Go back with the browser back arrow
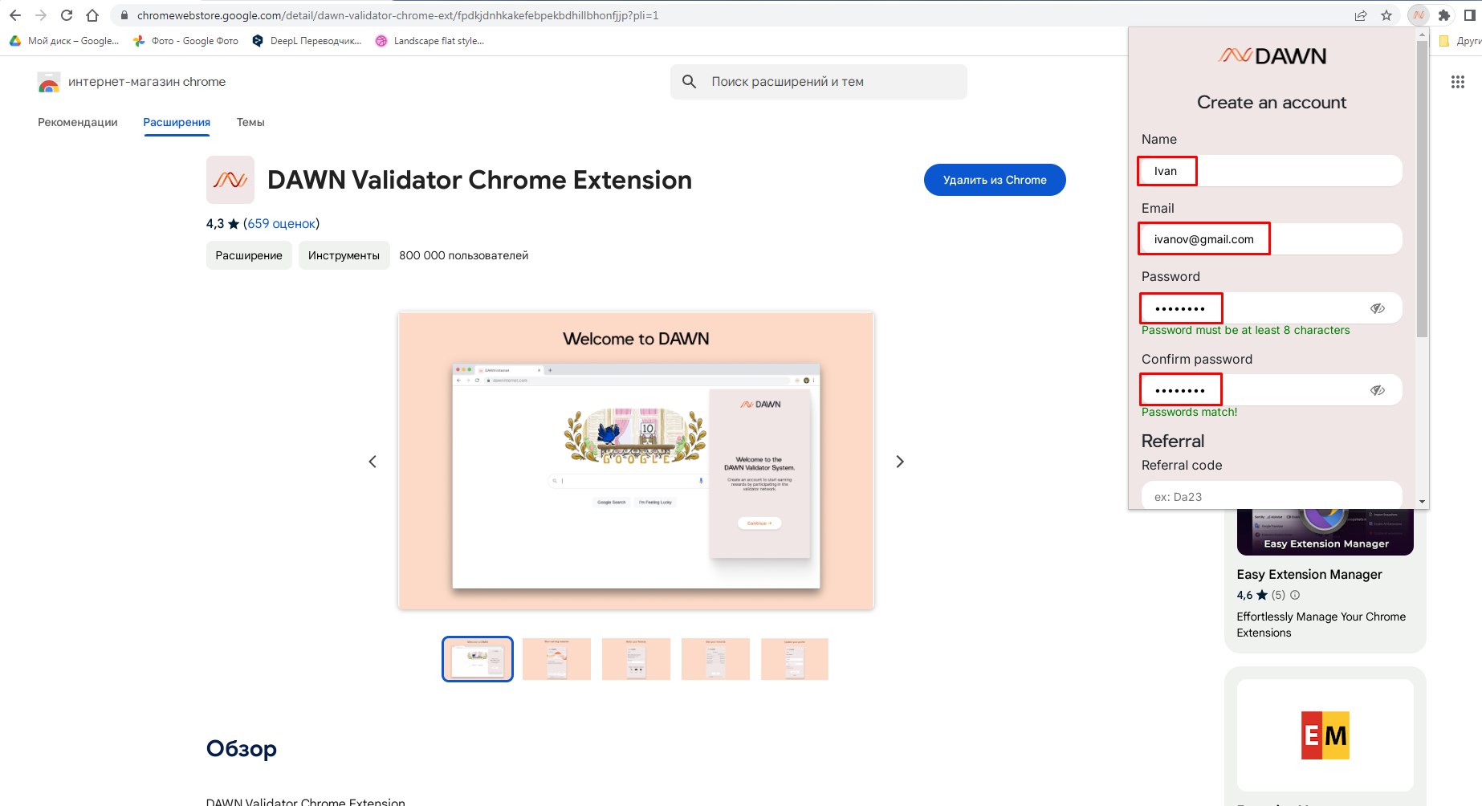This screenshot has height=806, width=1482. (x=15, y=15)
